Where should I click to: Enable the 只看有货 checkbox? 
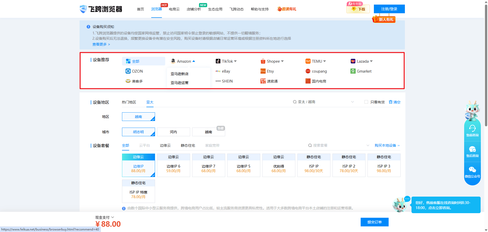[x=366, y=102]
